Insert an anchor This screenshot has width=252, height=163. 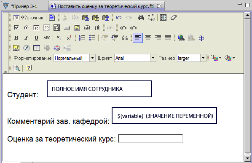[x=201, y=38]
